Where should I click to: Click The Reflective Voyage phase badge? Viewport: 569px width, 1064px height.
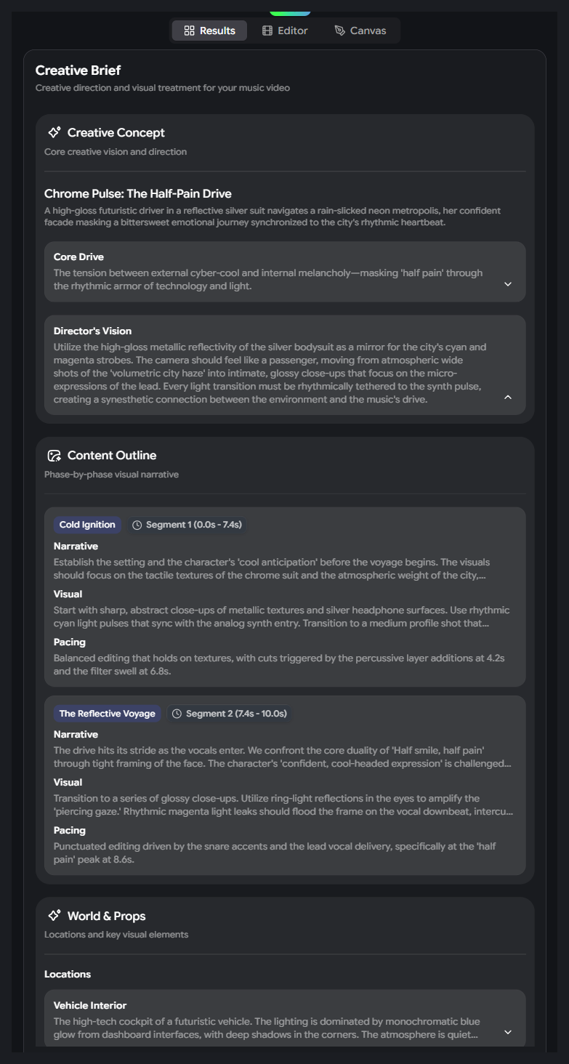[x=107, y=714]
